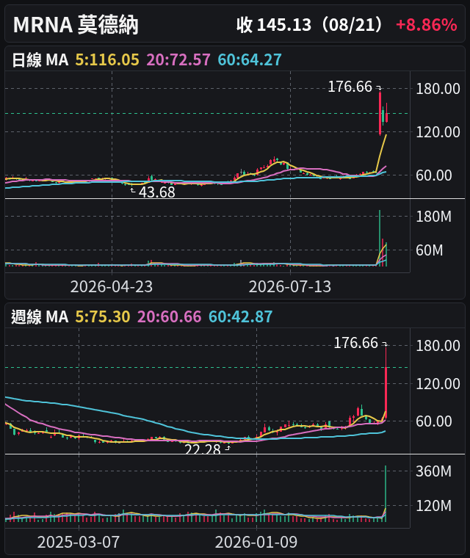The width and height of the screenshot is (470, 558).
Task: Click weekly chart axis label 180.00
Action: [x=438, y=346]
